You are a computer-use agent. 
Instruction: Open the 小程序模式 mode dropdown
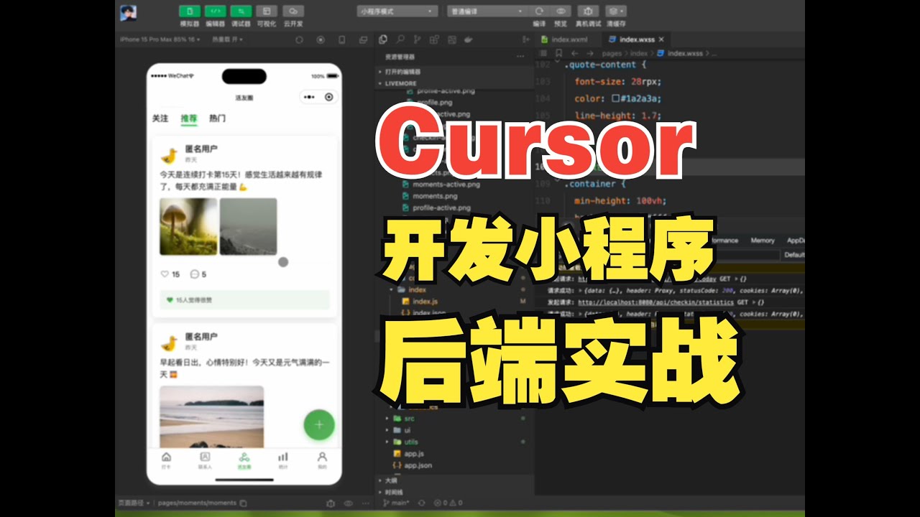coord(397,11)
